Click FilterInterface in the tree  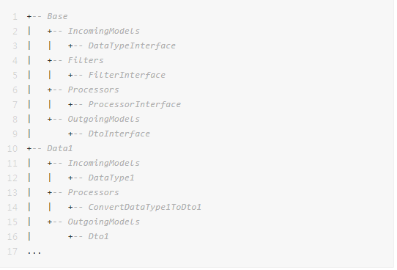point(127,76)
